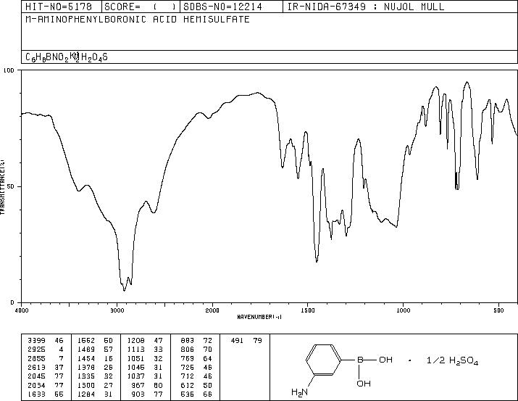Select peak 2034 in the peak table
Screen dimensions: 518x401
(36, 386)
